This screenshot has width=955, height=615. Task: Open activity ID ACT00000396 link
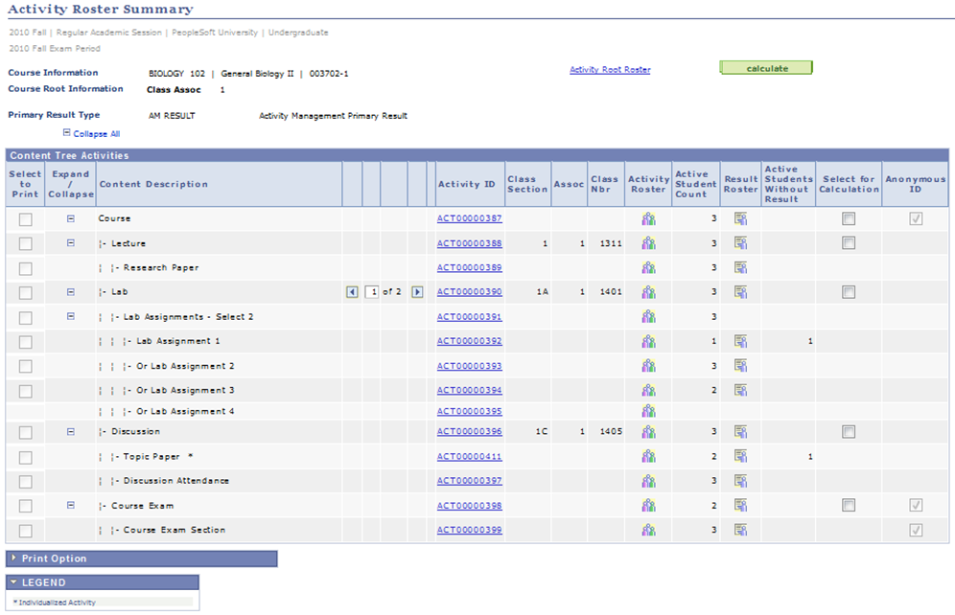470,432
